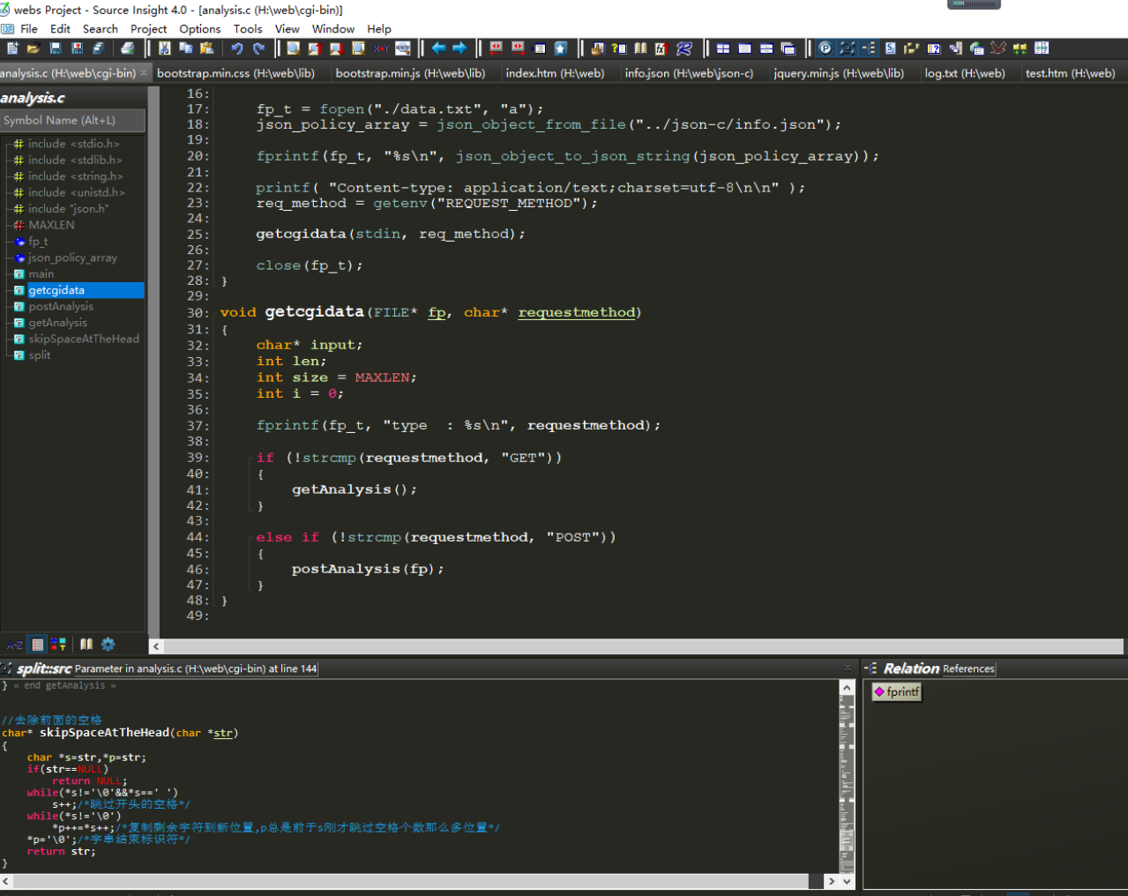Click the Redo arrow in the toolbar
The width and height of the screenshot is (1128, 896).
(258, 49)
